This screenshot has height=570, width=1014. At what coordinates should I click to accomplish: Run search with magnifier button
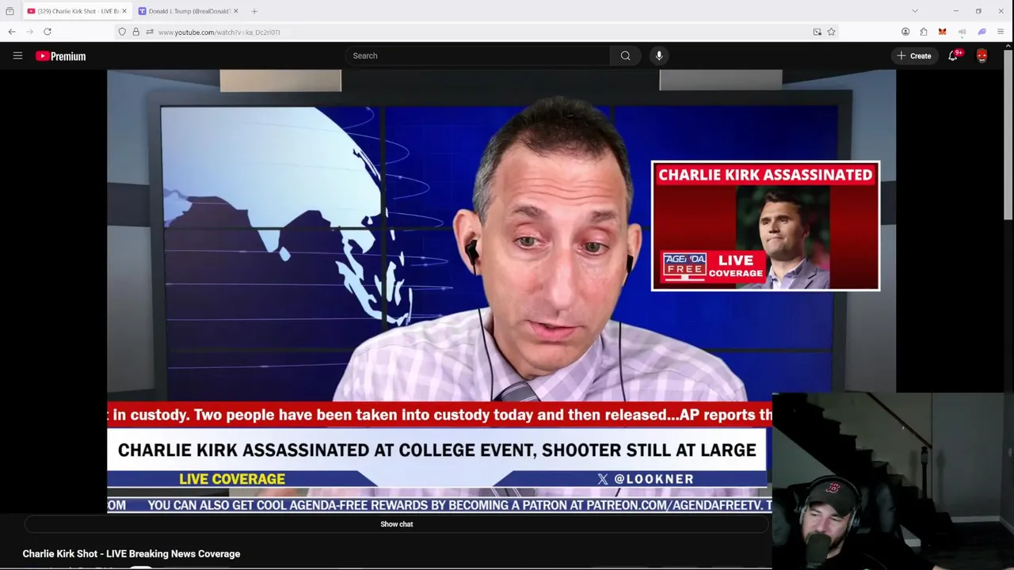tap(625, 55)
